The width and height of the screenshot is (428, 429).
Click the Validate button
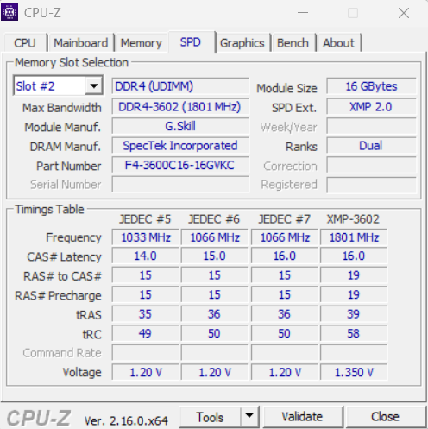click(x=302, y=417)
